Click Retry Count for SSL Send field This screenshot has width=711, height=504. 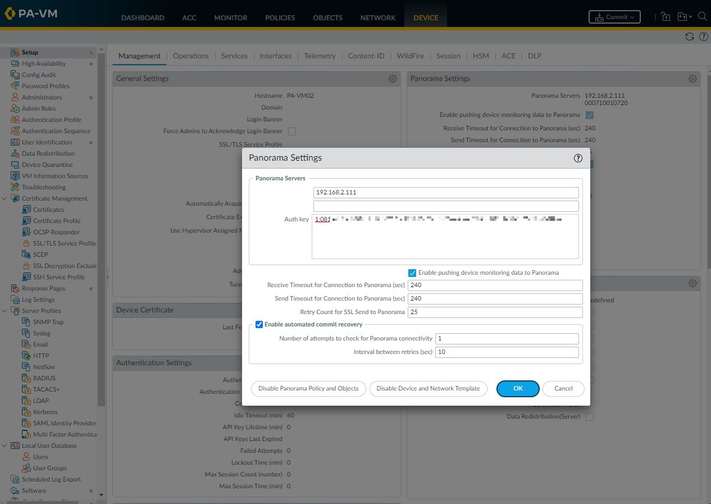pos(495,312)
